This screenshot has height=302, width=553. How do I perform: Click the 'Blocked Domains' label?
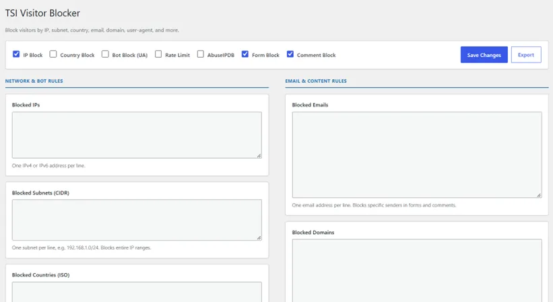(x=313, y=232)
